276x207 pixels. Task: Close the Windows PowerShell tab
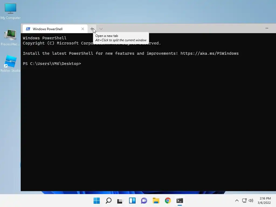pyautogui.click(x=83, y=29)
